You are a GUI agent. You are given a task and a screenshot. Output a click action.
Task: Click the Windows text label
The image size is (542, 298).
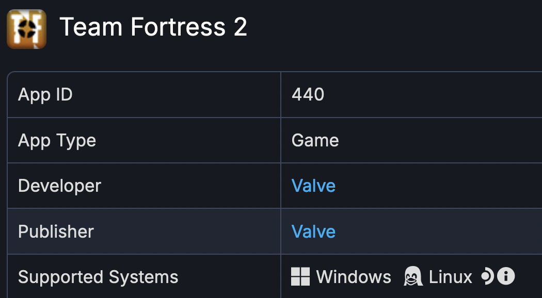(x=354, y=276)
